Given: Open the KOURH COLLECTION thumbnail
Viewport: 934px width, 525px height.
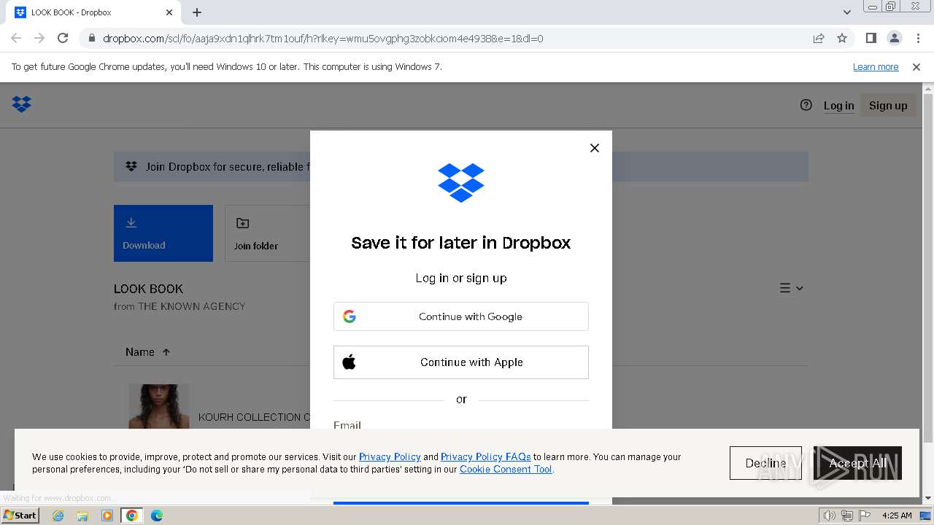Looking at the screenshot, I should (x=159, y=406).
